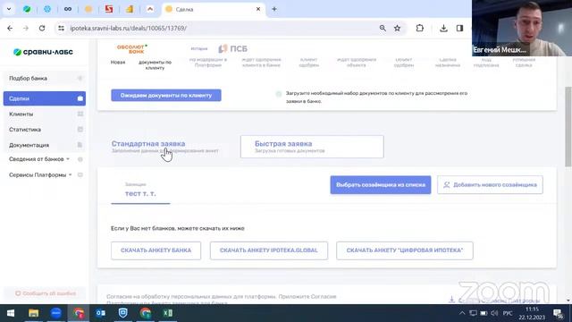Open Клиенты in sidebar

click(45, 114)
